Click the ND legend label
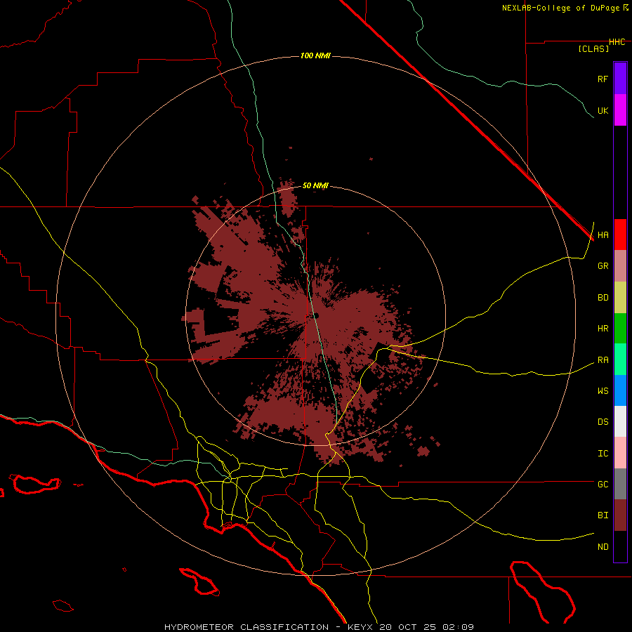The image size is (632, 632). point(603,547)
